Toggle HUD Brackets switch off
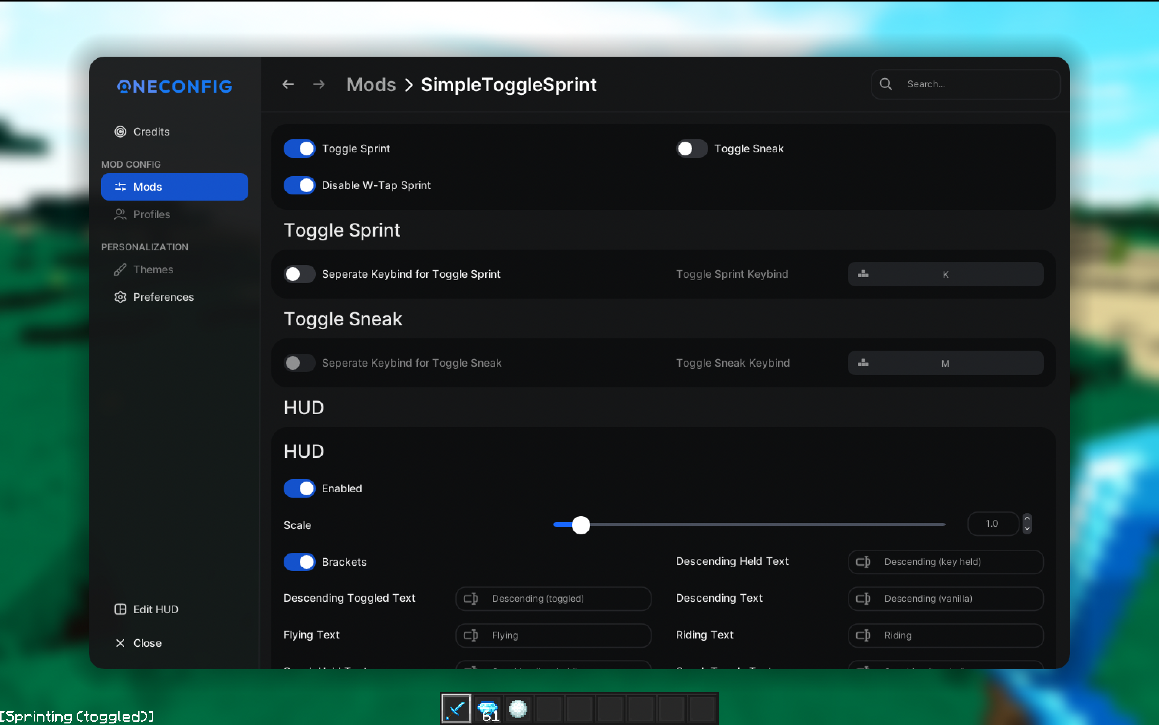Image resolution: width=1159 pixels, height=725 pixels. coord(299,562)
